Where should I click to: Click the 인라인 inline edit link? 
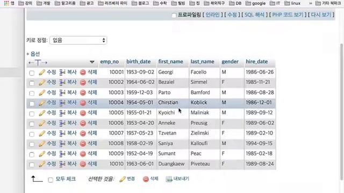[213, 14]
